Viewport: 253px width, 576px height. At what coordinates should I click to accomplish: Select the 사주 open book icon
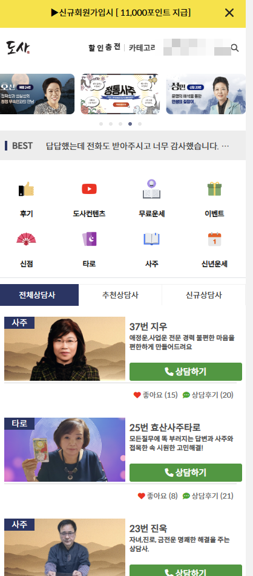coord(151,239)
